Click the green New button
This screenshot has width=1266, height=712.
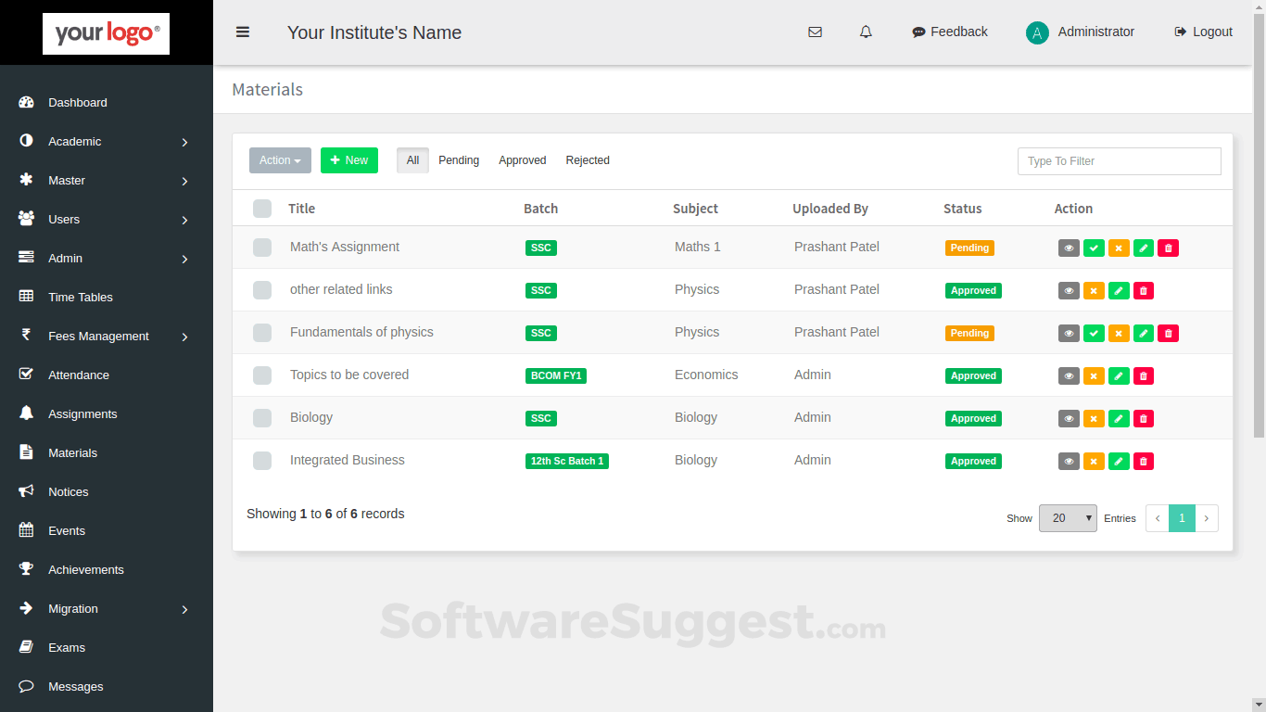pyautogui.click(x=348, y=160)
